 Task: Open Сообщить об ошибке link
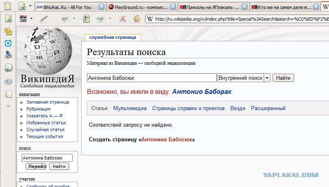tap(48, 185)
